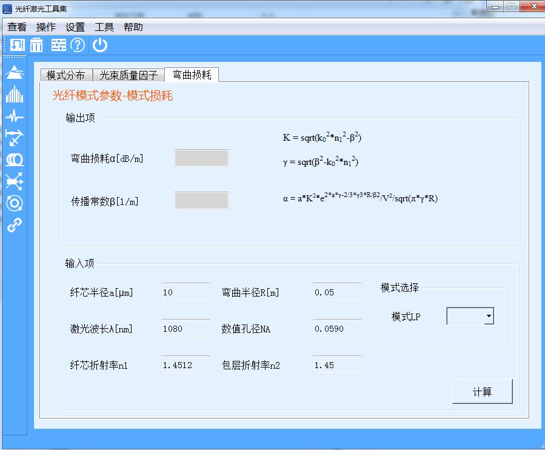The height and width of the screenshot is (450, 545).
Task: Click the 传播常数β output box
Action: click(202, 201)
